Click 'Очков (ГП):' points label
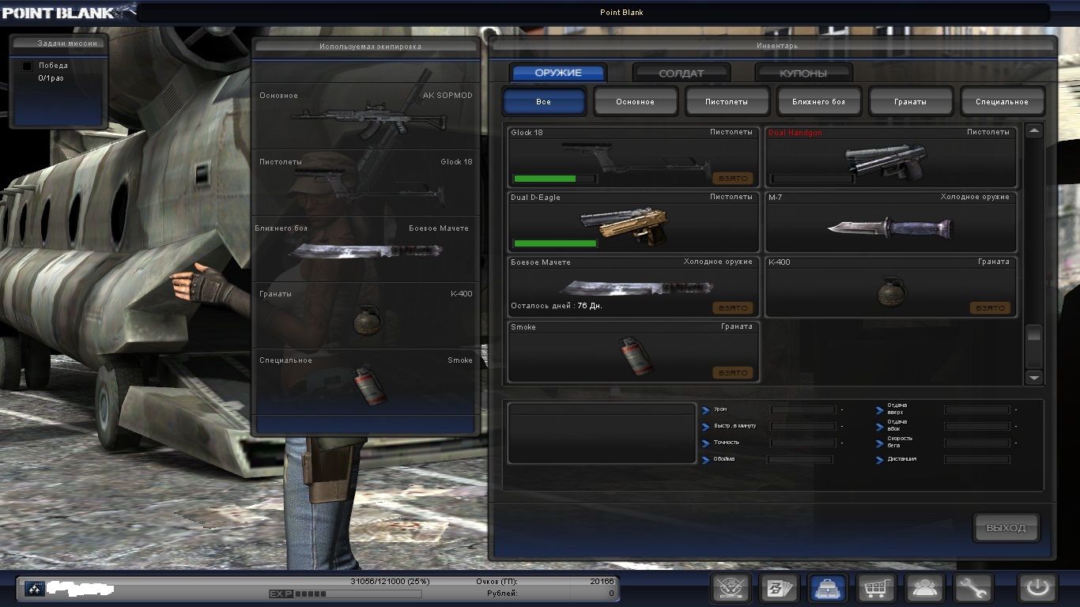This screenshot has height=607, width=1080. (x=497, y=582)
